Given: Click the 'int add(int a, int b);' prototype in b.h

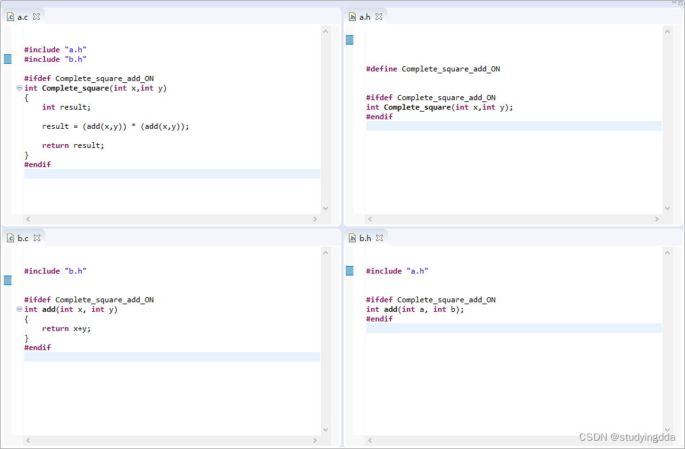Looking at the screenshot, I should tap(415, 310).
